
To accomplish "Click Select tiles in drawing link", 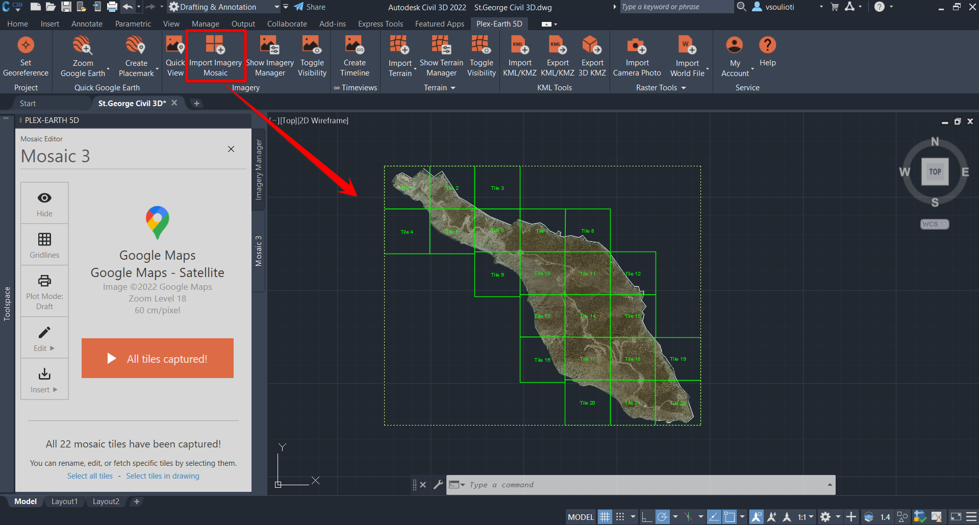I will 163,476.
